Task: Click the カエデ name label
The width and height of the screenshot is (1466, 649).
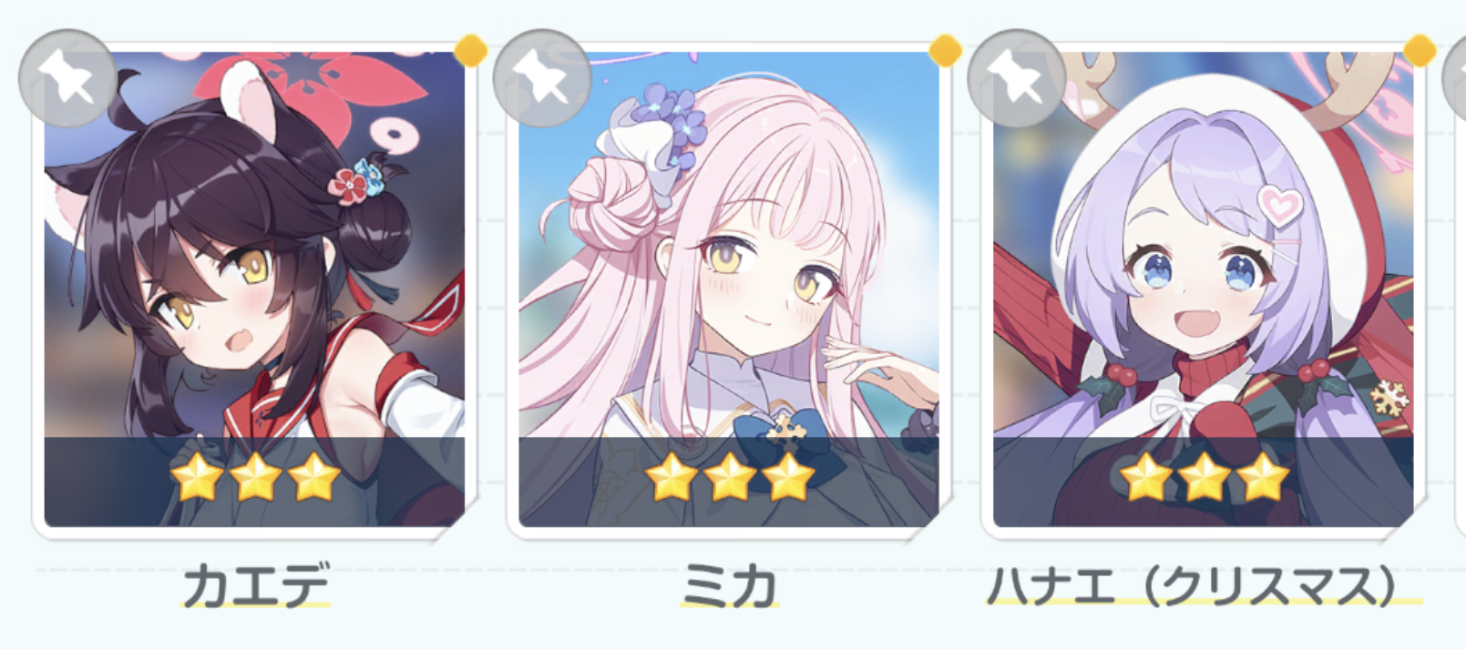Action: pyautogui.click(x=256, y=584)
